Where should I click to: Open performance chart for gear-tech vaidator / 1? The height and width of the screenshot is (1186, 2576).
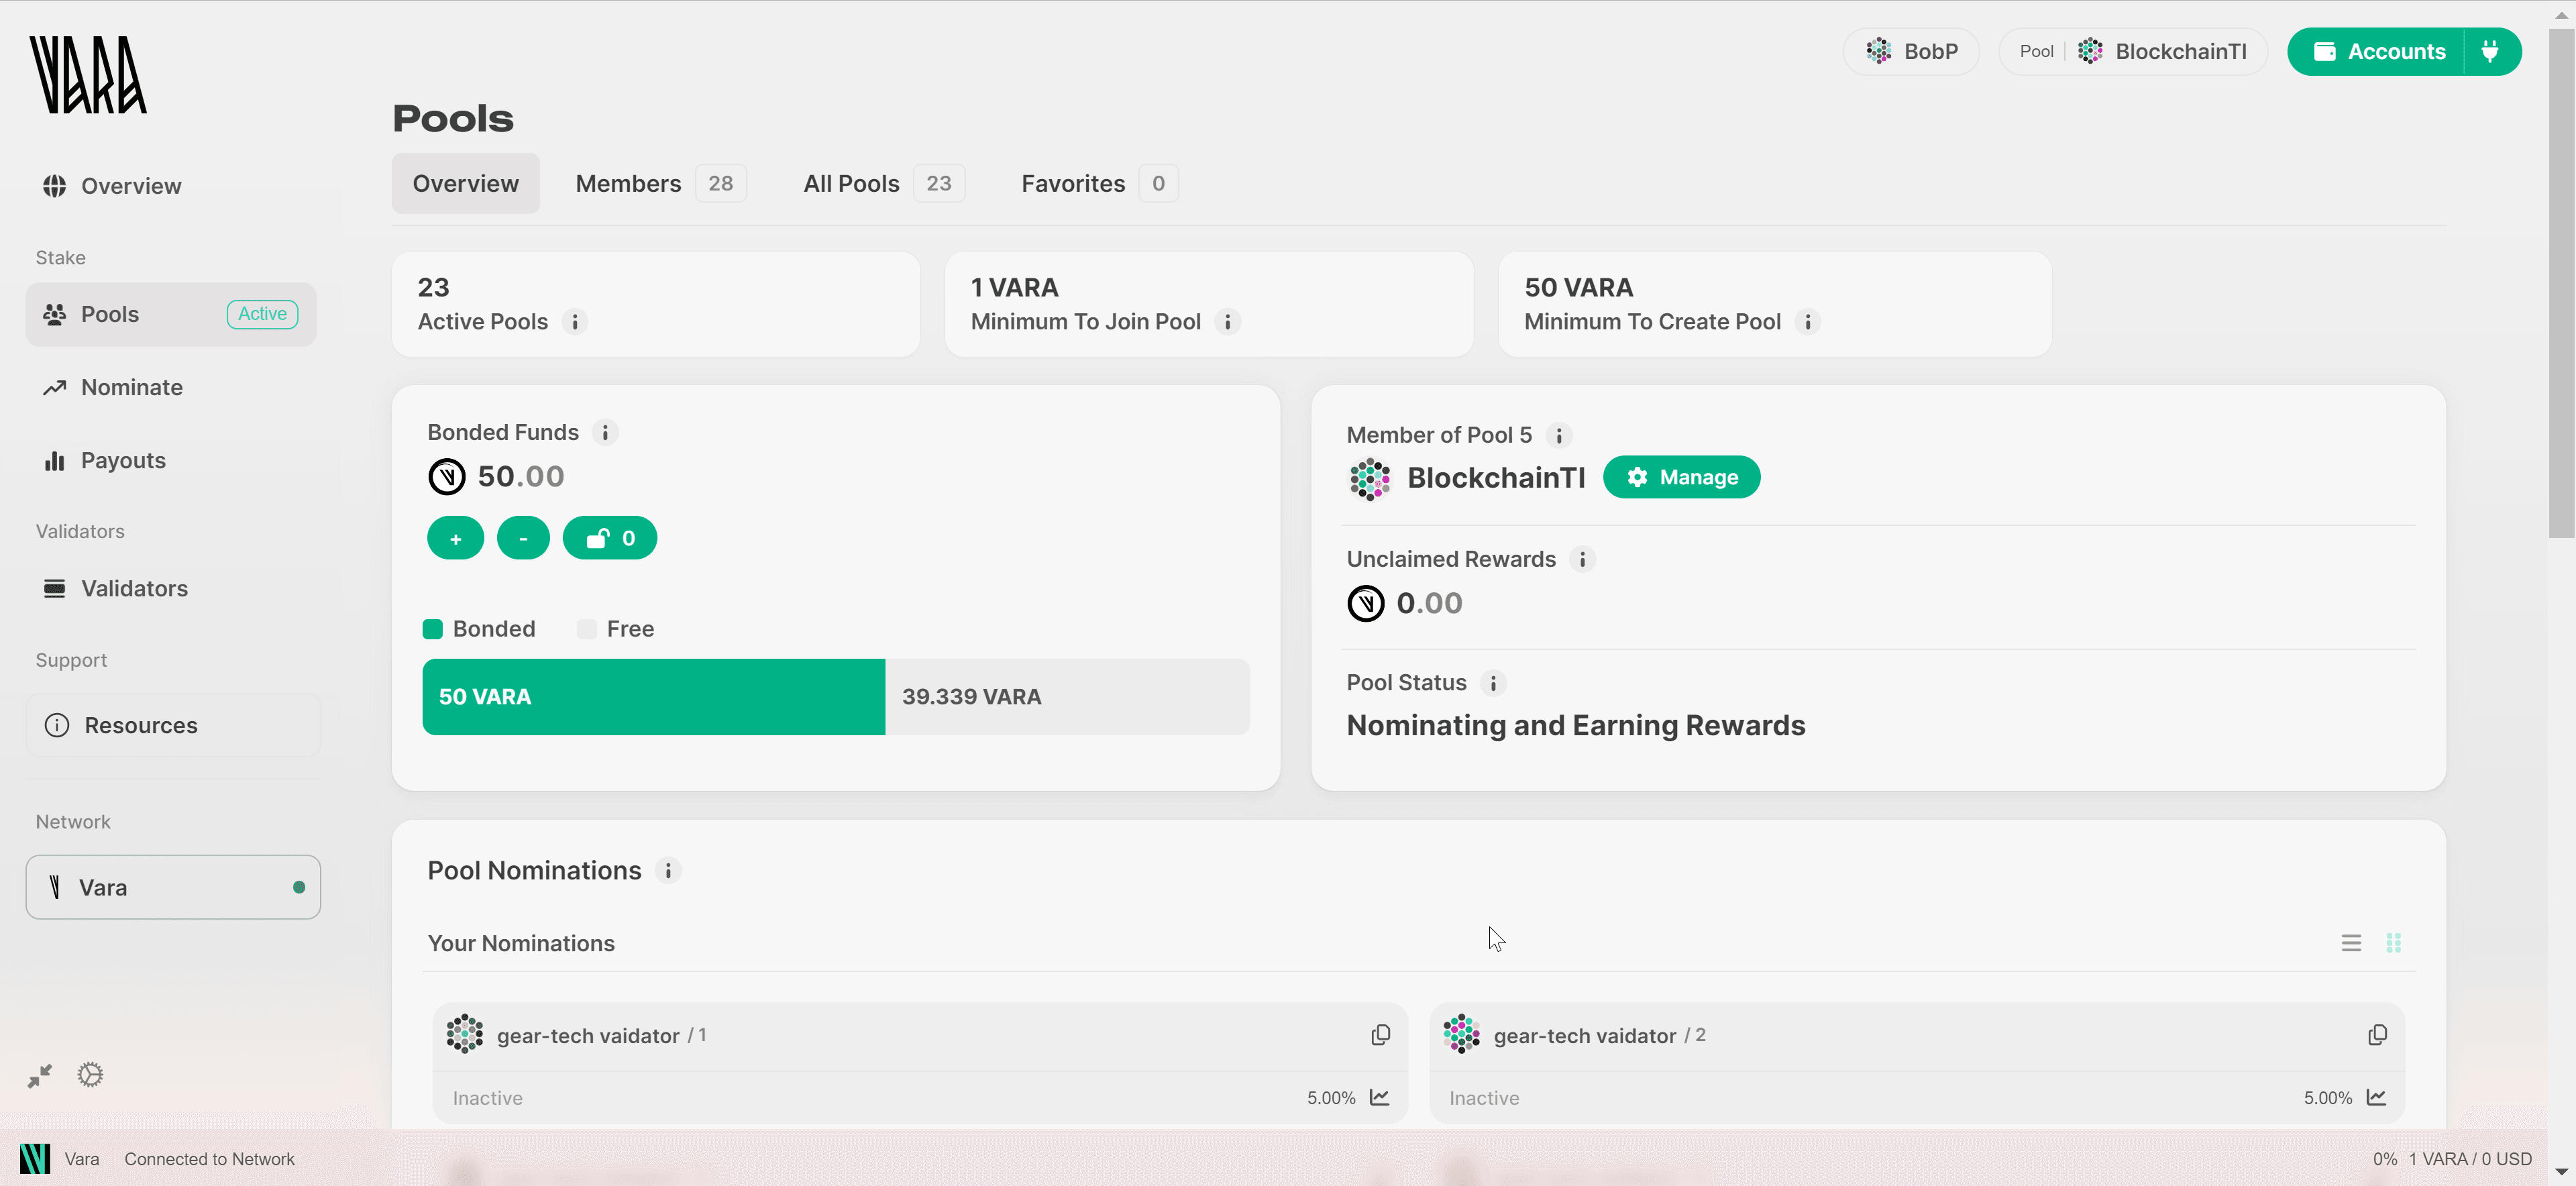point(1379,1097)
